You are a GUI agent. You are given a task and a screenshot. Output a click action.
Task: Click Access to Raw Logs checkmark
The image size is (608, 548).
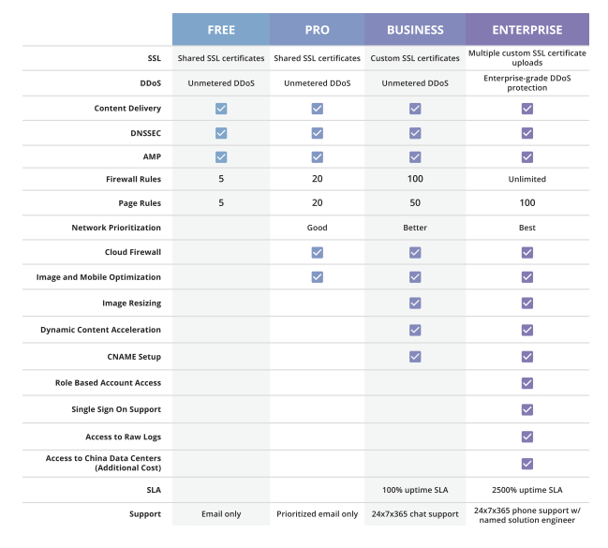click(x=527, y=437)
